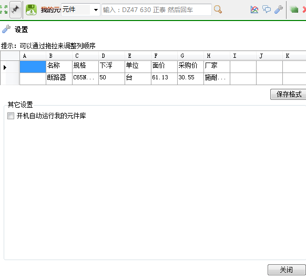Enable 开机自动运行我的元件库 checkbox
The width and height of the screenshot is (306, 279).
(11, 116)
